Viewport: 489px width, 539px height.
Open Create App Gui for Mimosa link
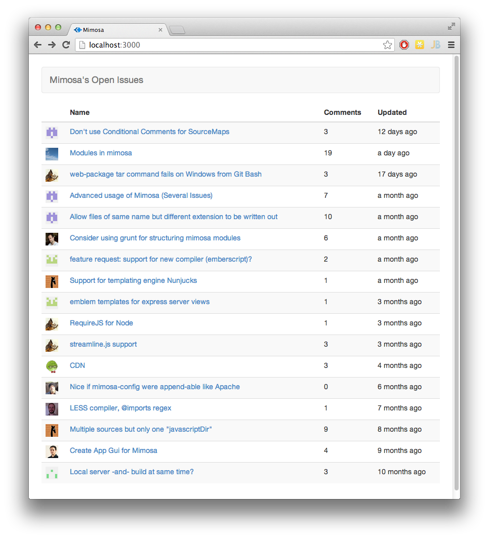coord(113,450)
